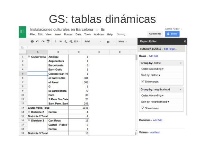Image resolution: width=205 pixels, height=154 pixels.
Task: Click the Comments button
Action: tap(155, 34)
